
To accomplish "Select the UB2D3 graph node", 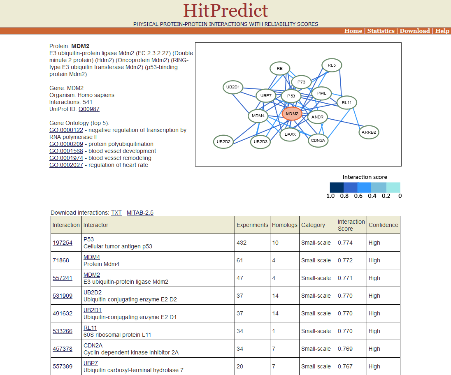I will (260, 142).
